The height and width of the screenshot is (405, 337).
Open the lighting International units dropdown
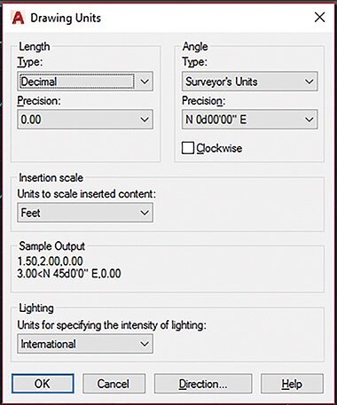(x=85, y=344)
